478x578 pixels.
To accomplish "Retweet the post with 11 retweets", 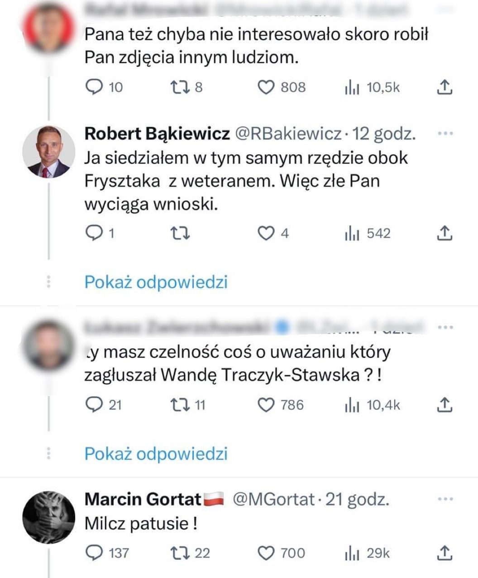I will [x=182, y=405].
